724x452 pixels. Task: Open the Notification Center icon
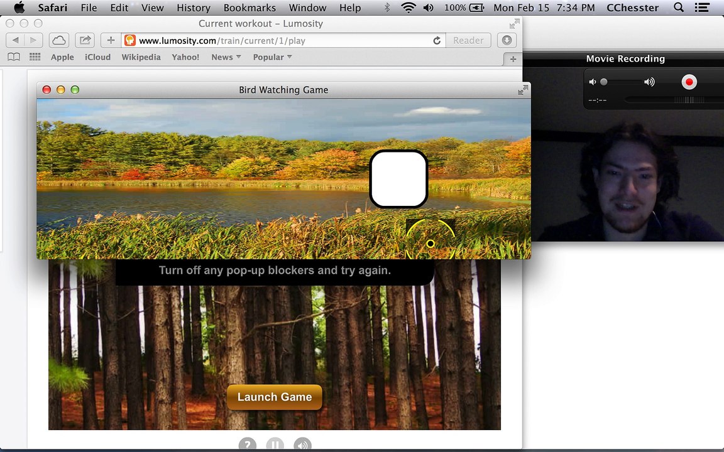click(x=702, y=8)
